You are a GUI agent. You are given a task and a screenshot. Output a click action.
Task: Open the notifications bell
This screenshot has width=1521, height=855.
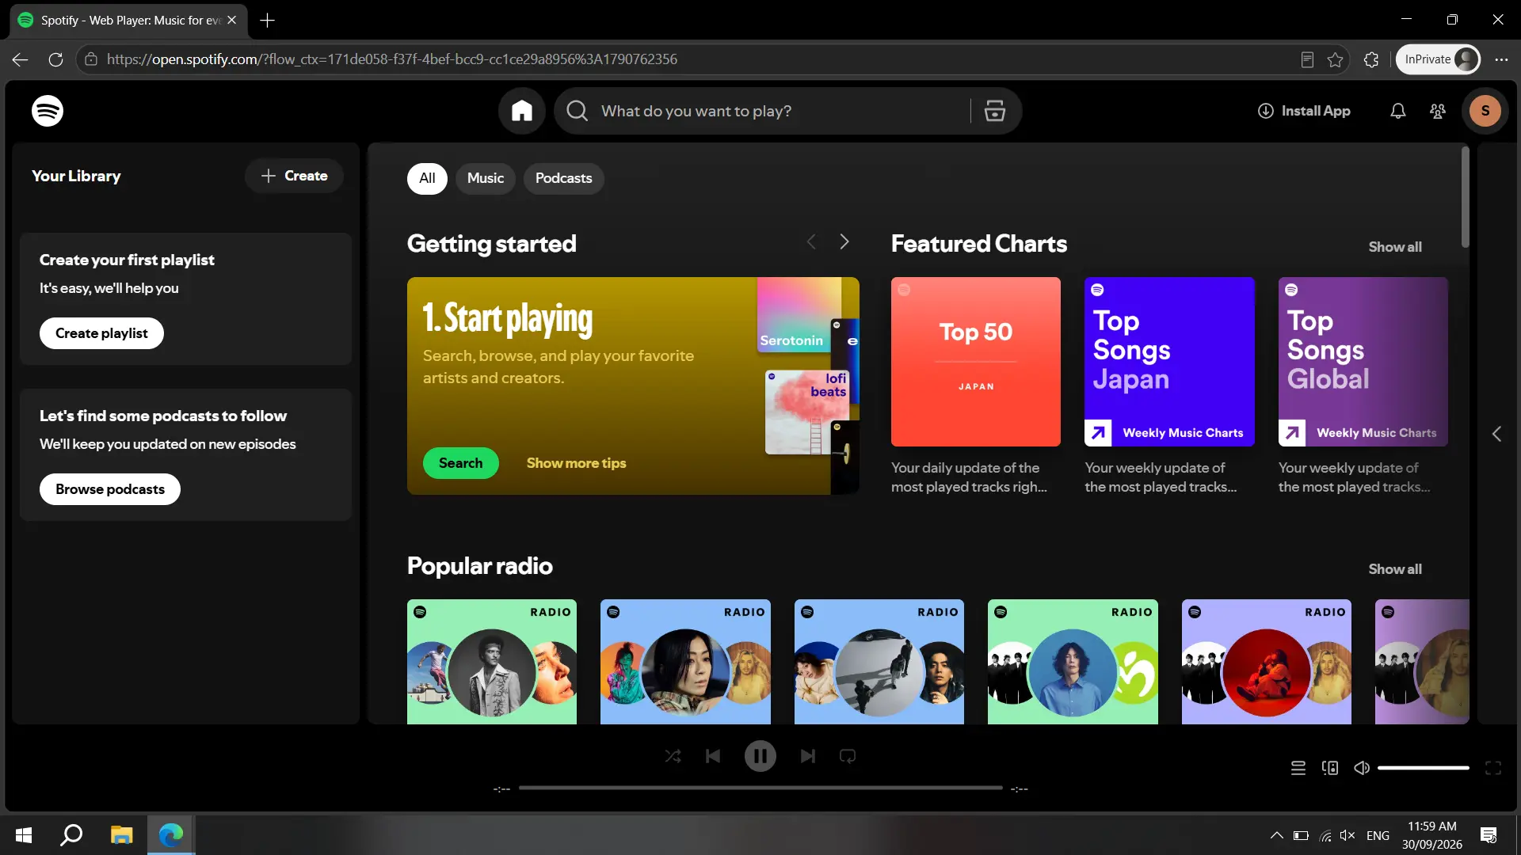1398,111
